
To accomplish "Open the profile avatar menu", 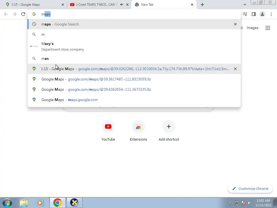I will (262, 14).
